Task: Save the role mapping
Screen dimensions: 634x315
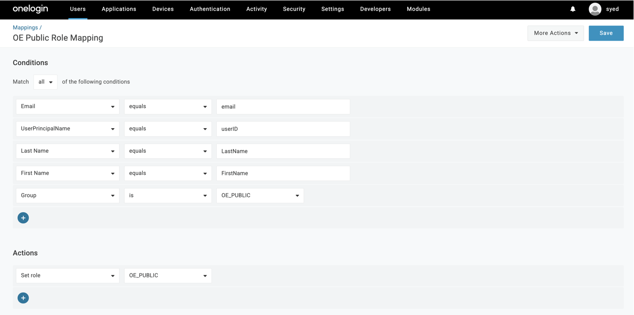Action: (606, 33)
